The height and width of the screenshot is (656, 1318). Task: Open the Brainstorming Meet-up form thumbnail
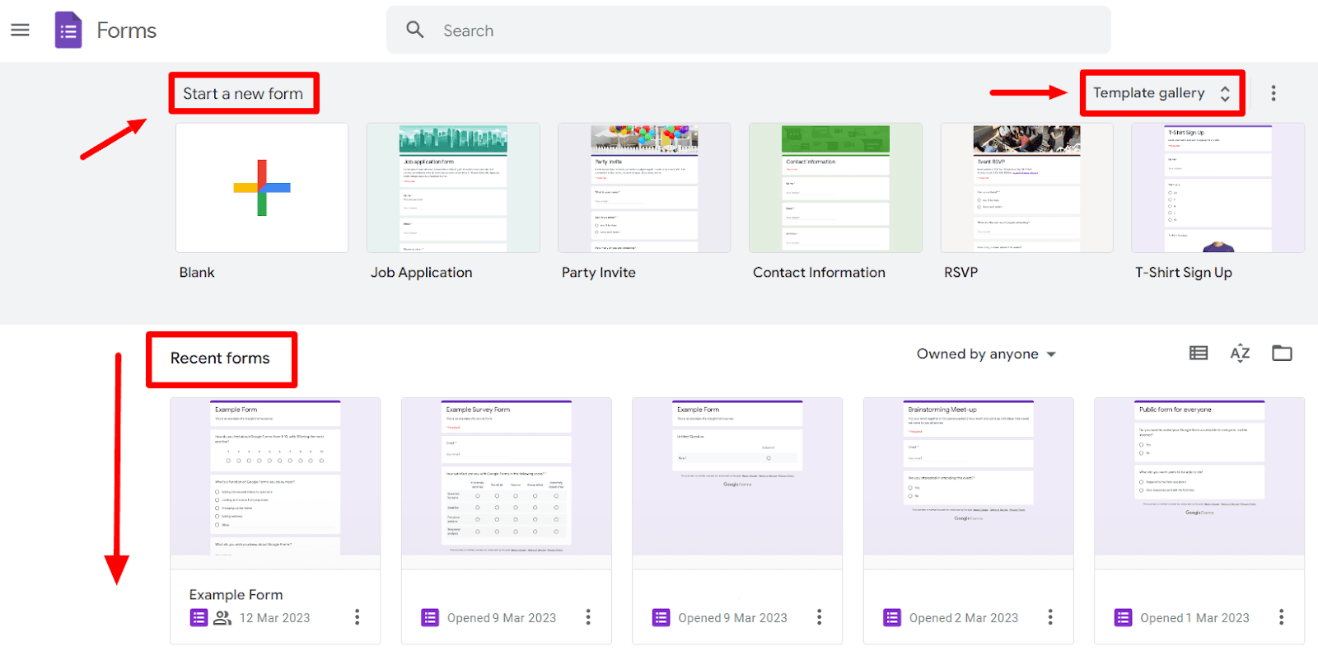pyautogui.click(x=969, y=483)
